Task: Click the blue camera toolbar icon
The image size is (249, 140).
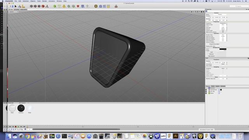Action: point(83,6)
